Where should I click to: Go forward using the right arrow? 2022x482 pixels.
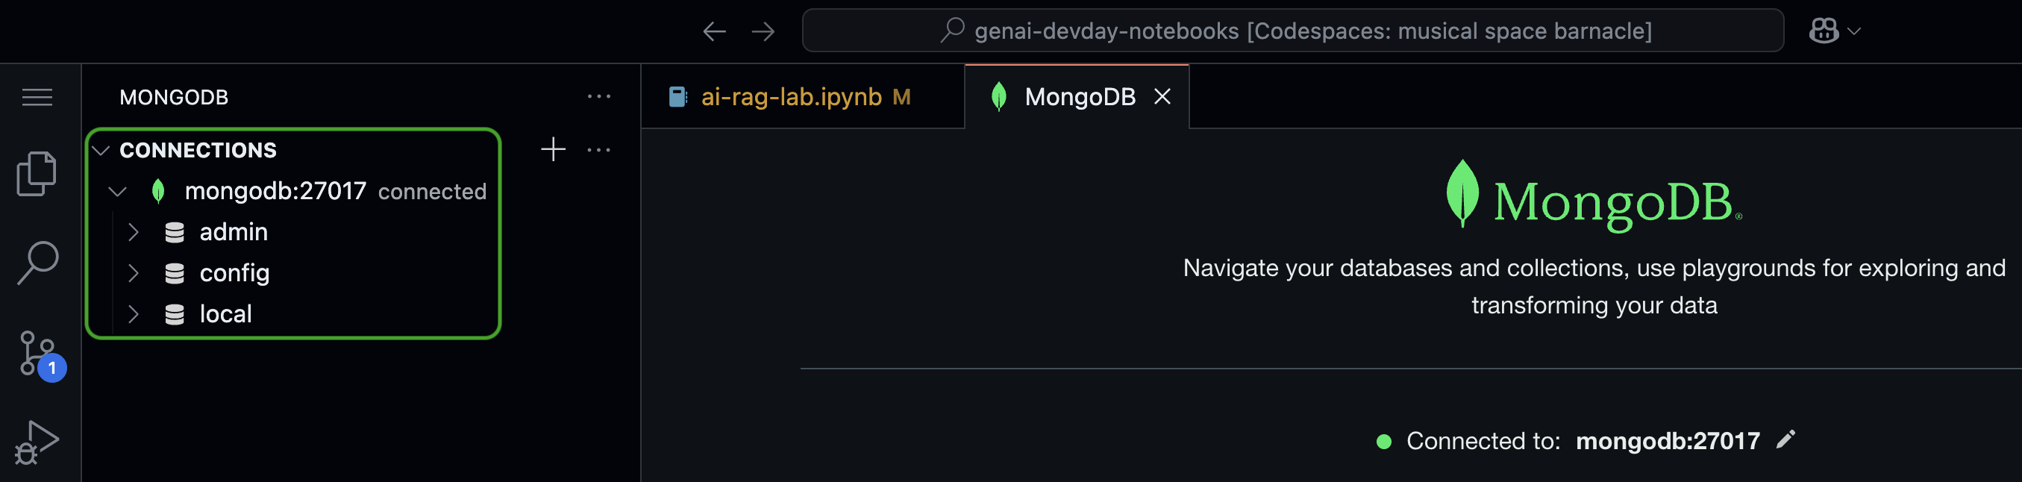763,31
